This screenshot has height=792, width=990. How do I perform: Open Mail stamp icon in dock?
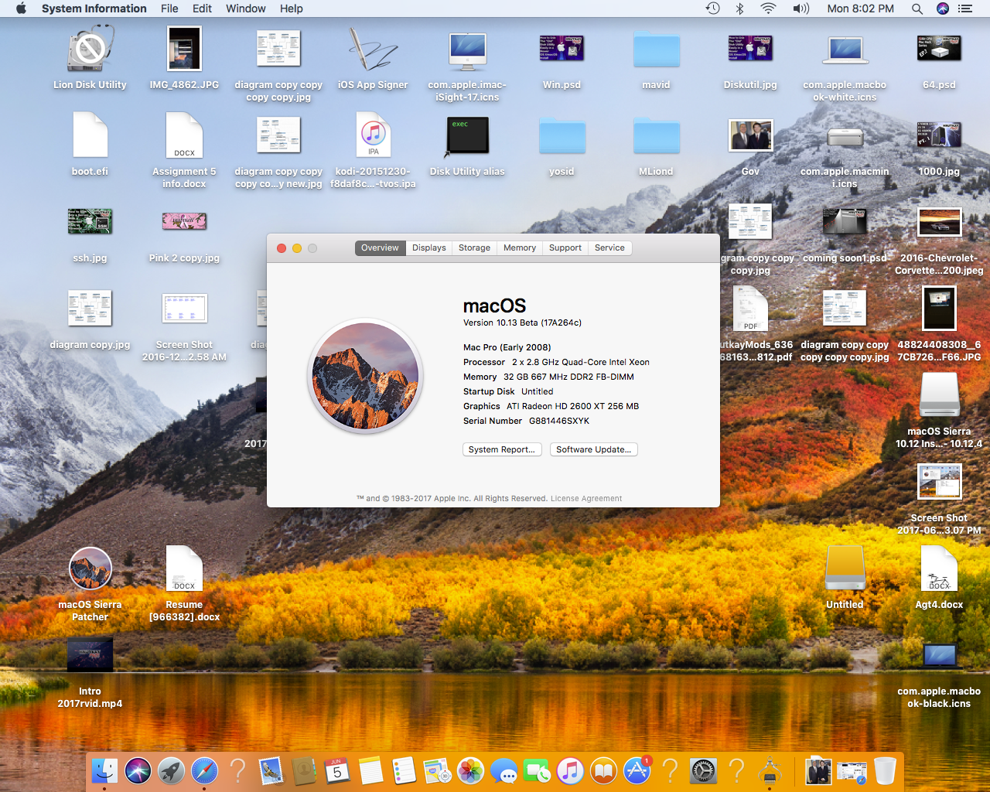tap(271, 771)
